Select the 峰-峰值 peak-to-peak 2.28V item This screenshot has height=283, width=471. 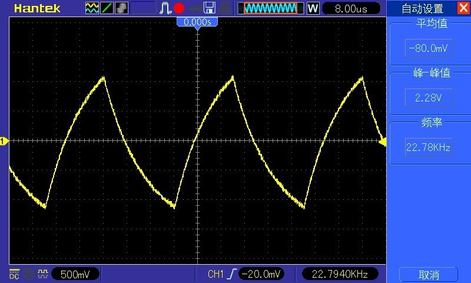(429, 98)
